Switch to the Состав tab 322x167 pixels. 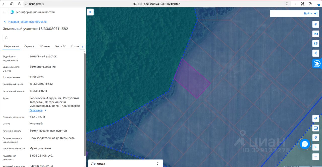click(75, 46)
